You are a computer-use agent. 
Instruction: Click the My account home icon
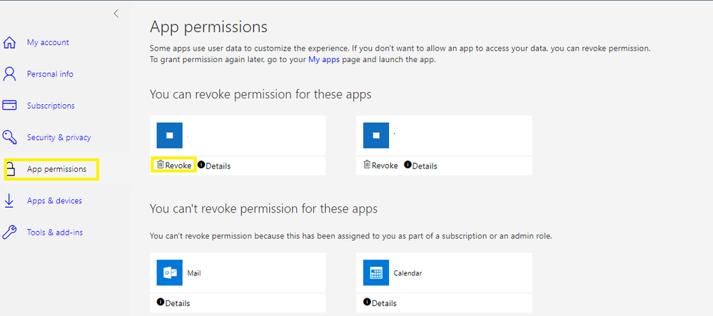pos(10,43)
